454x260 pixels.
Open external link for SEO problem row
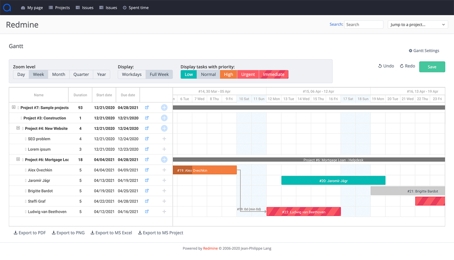pos(147,139)
